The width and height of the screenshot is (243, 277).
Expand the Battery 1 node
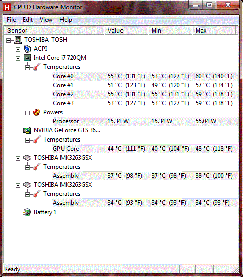(x=18, y=213)
